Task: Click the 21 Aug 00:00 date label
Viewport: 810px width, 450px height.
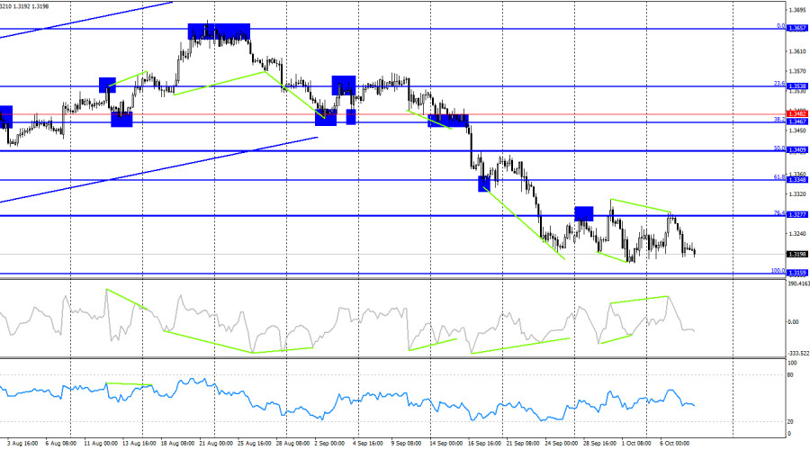Action: [216, 444]
